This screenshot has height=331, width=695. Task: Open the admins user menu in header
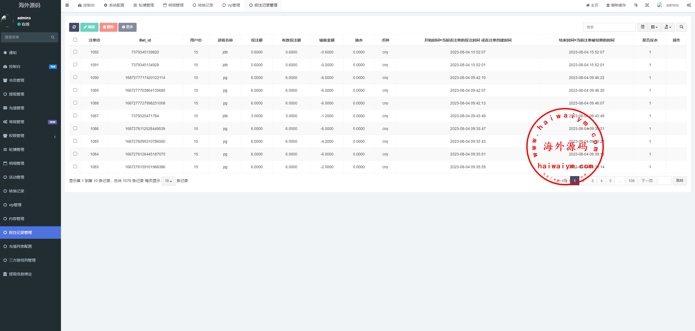(x=668, y=5)
